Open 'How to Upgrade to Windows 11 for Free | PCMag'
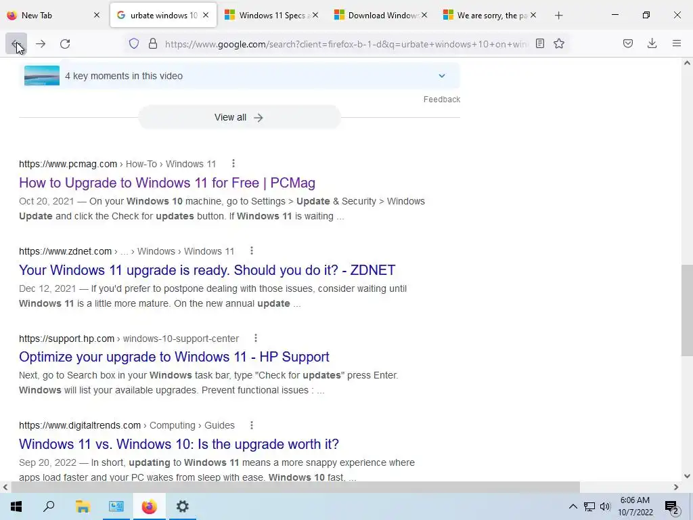Screen dimensions: 693x520 pos(167,183)
